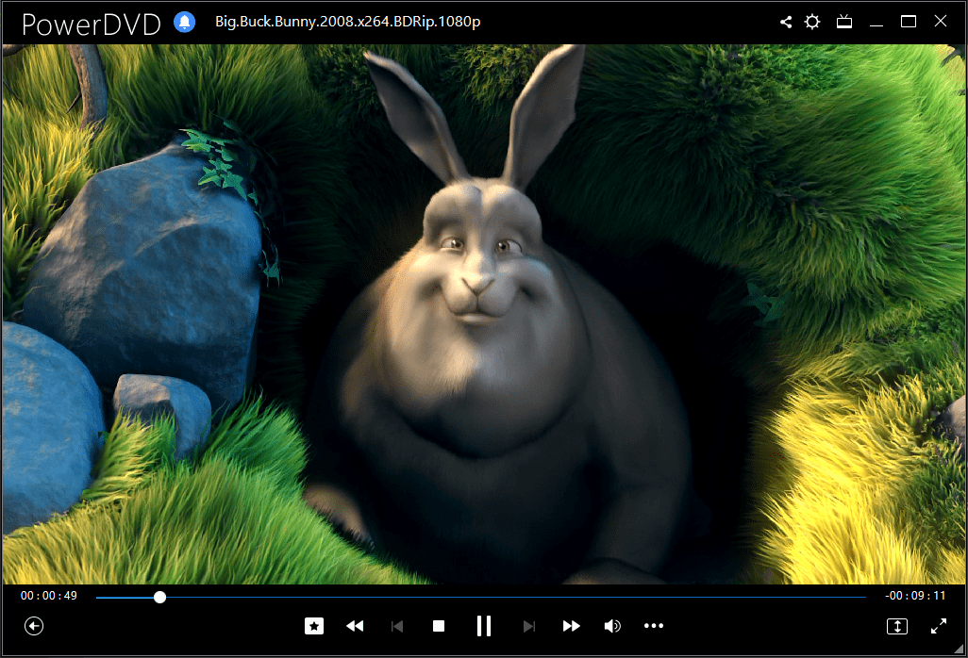The width and height of the screenshot is (968, 658).
Task: Mute the volume speaker icon
Action: click(612, 626)
